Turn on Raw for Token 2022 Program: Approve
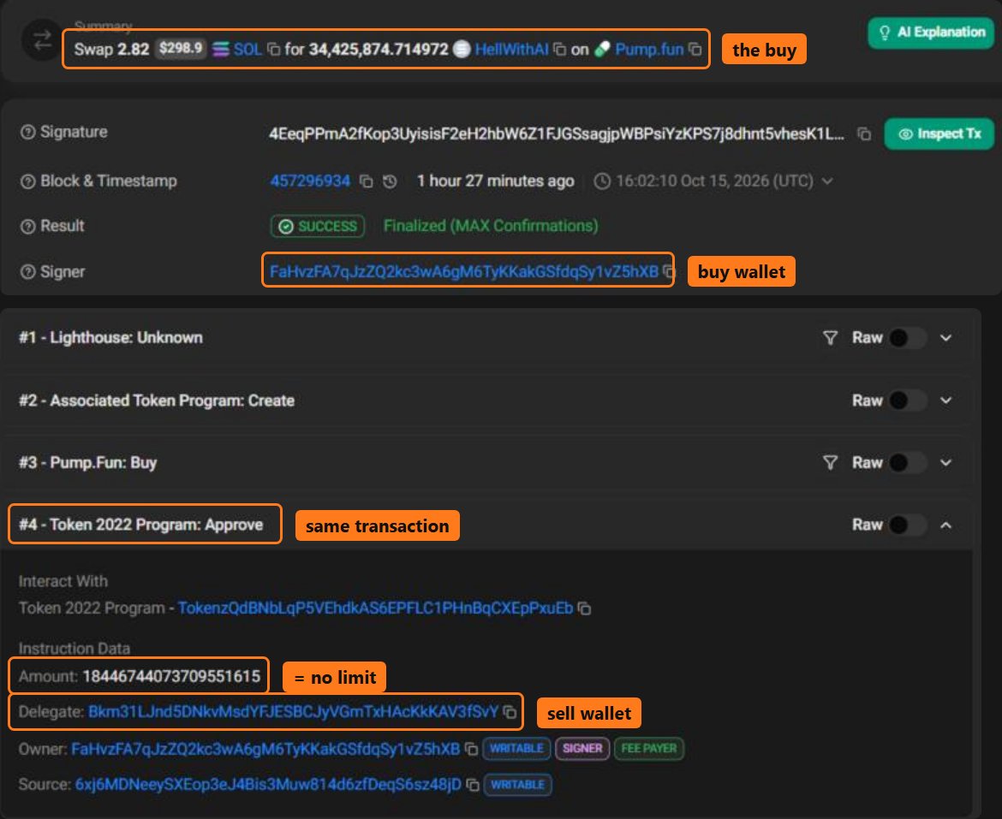 908,525
